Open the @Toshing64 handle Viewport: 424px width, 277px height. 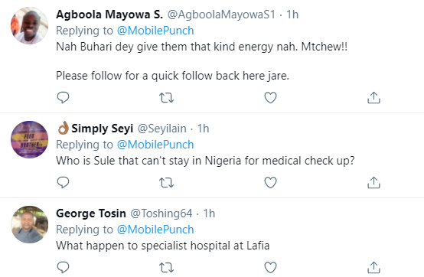click(161, 213)
